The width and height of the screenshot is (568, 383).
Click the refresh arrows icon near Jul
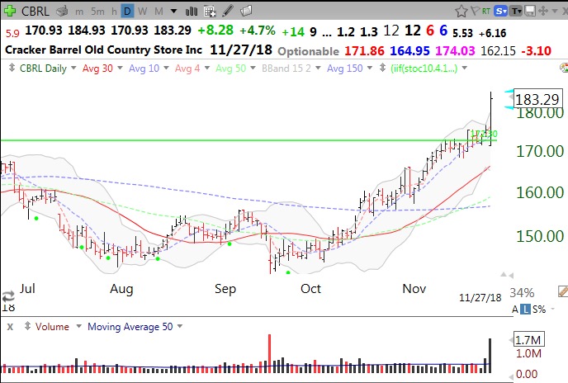(x=8, y=296)
